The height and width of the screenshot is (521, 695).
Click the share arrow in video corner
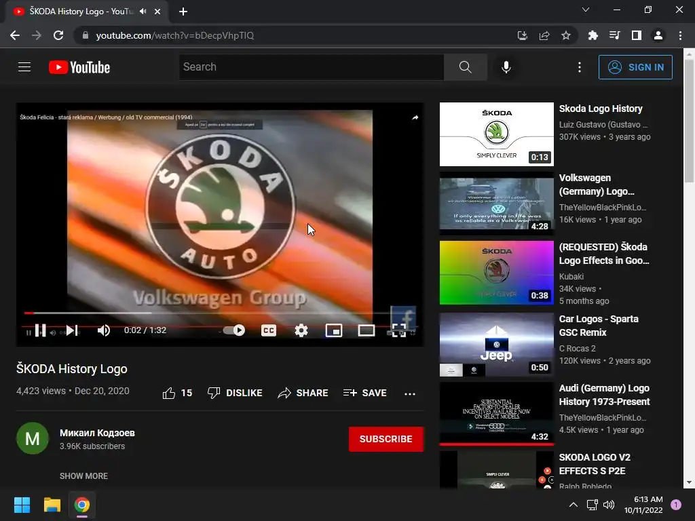coord(415,117)
